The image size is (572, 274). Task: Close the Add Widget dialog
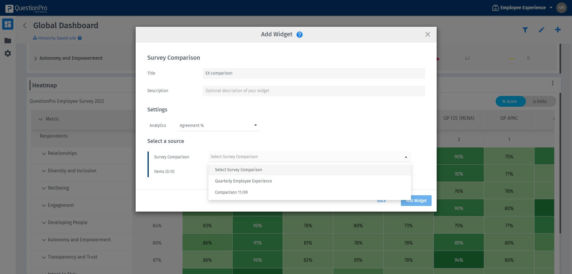[x=428, y=34]
